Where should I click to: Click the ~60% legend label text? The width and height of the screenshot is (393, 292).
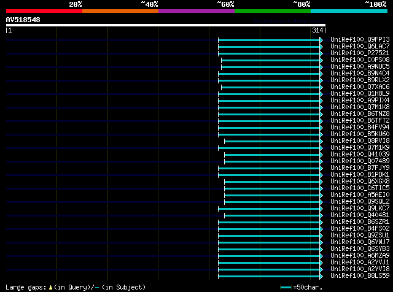point(225,4)
